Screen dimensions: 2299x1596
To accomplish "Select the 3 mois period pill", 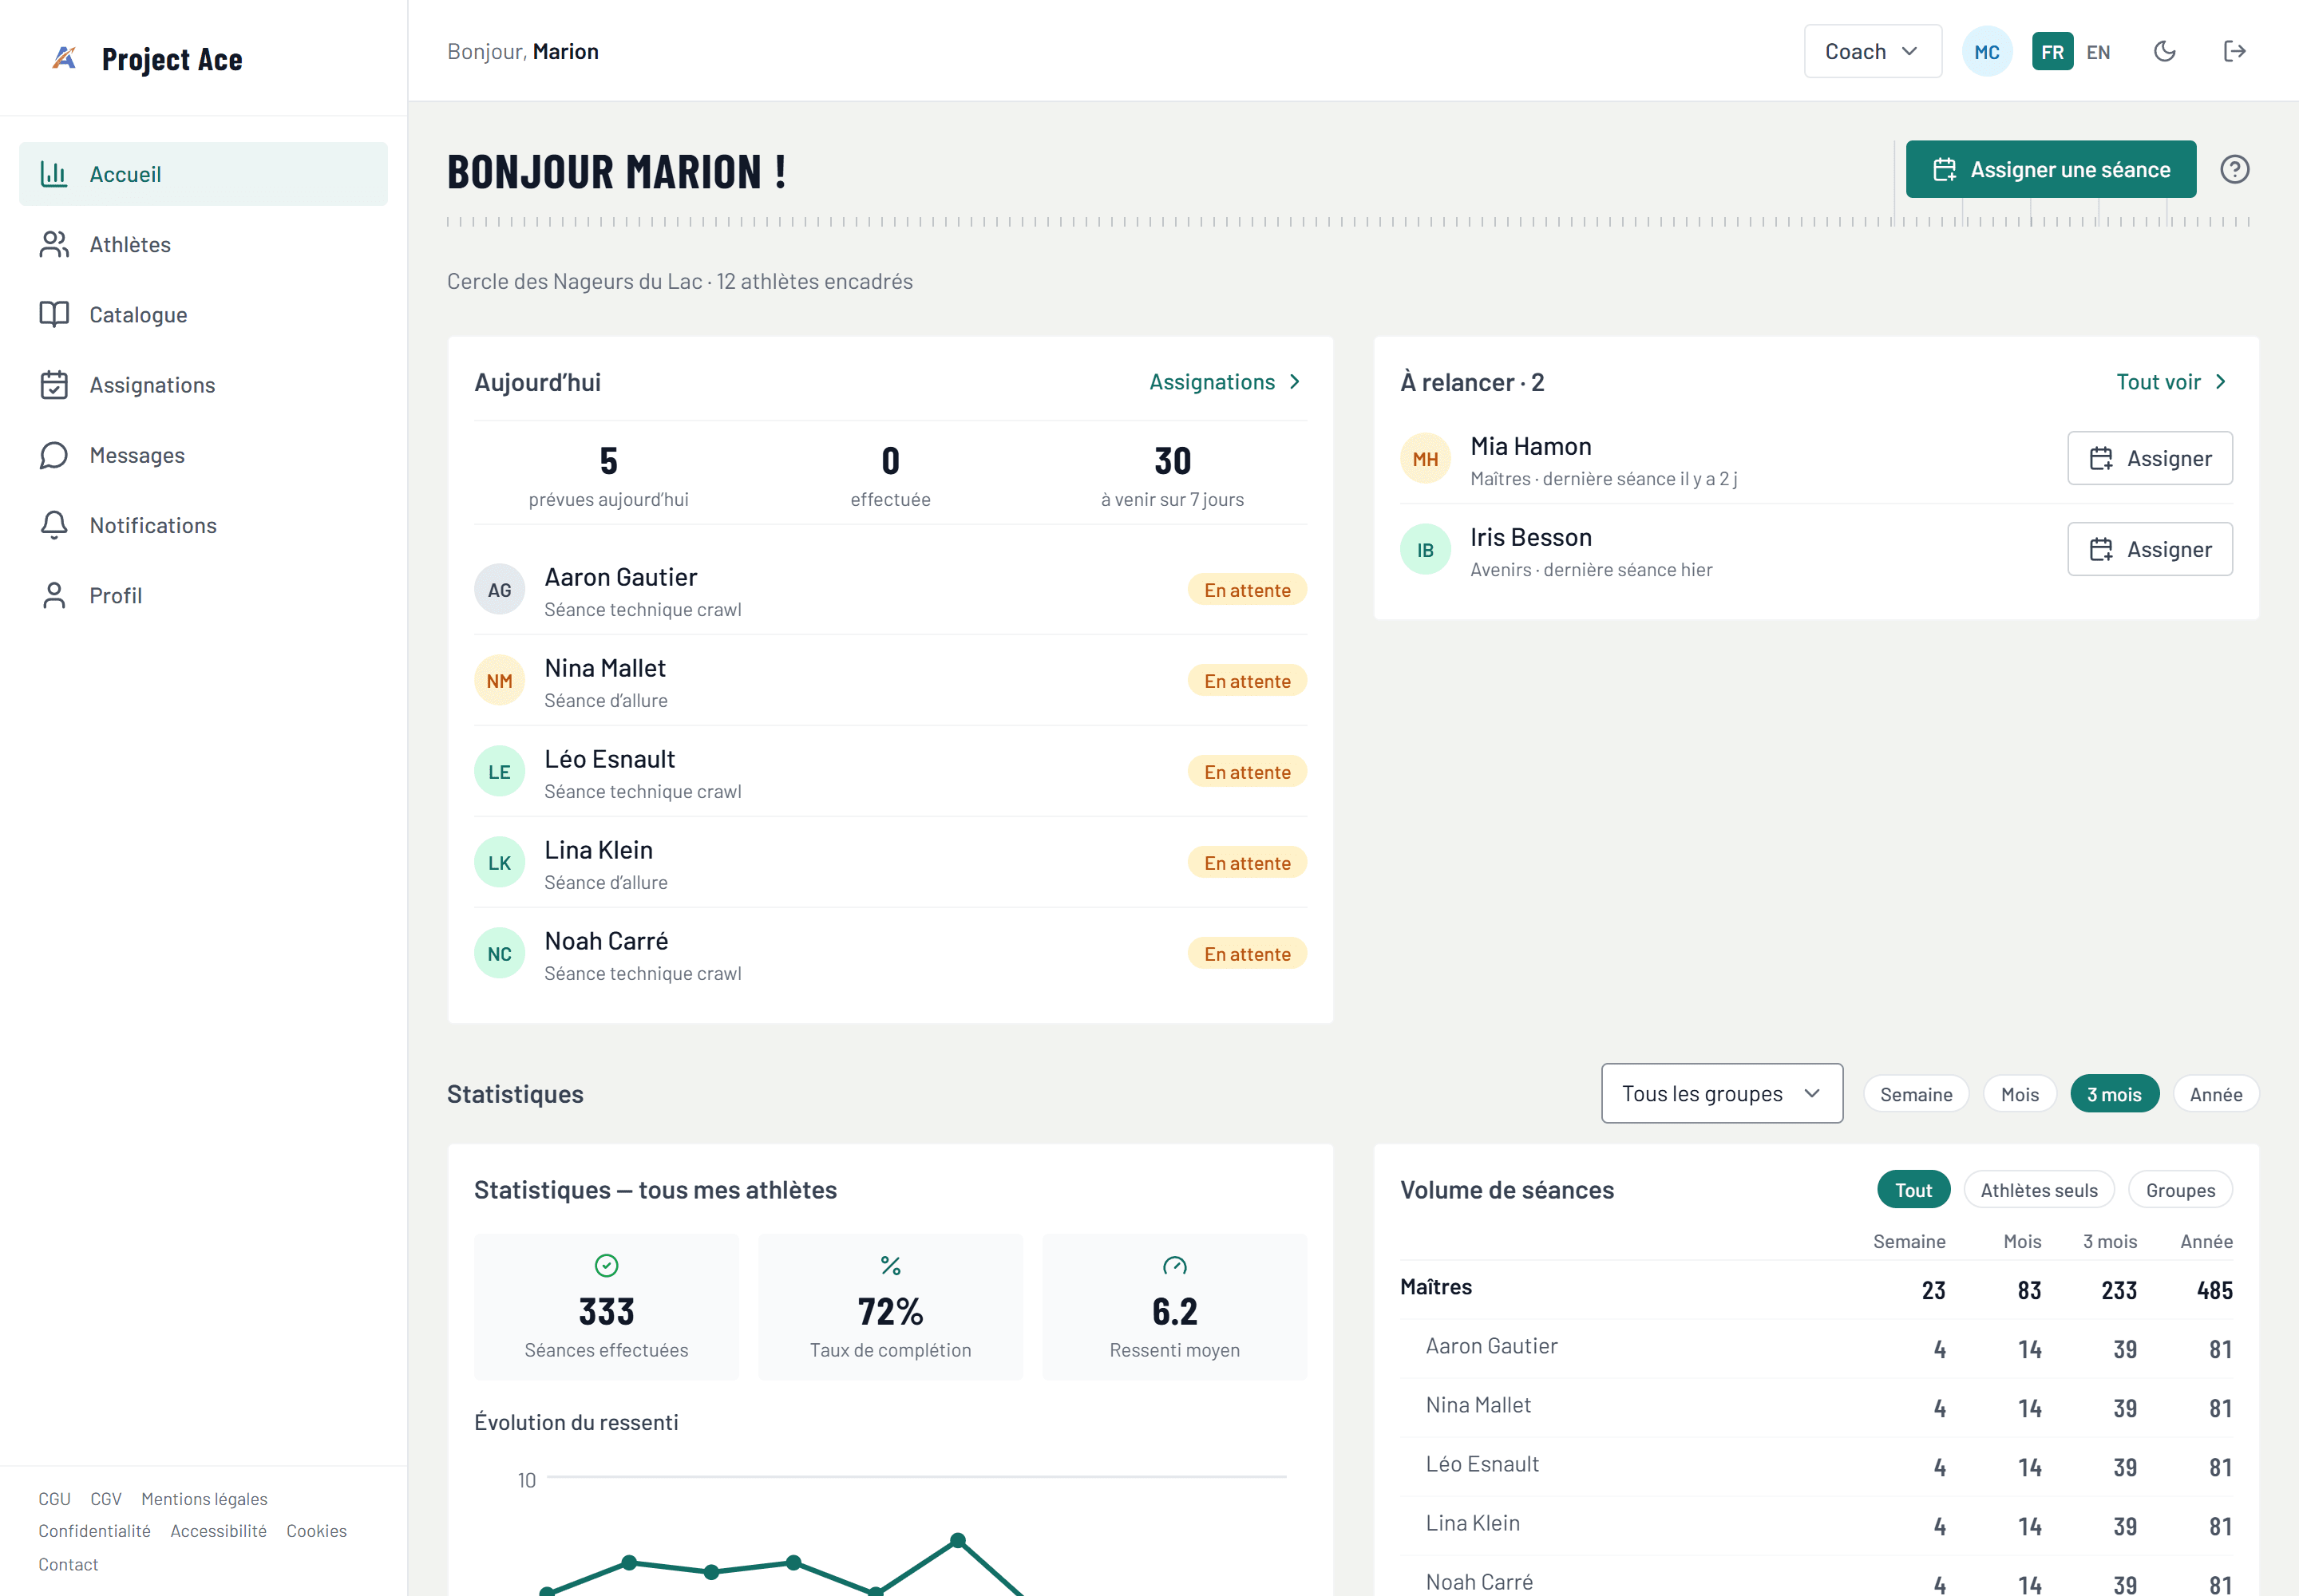I will pos(2114,1094).
